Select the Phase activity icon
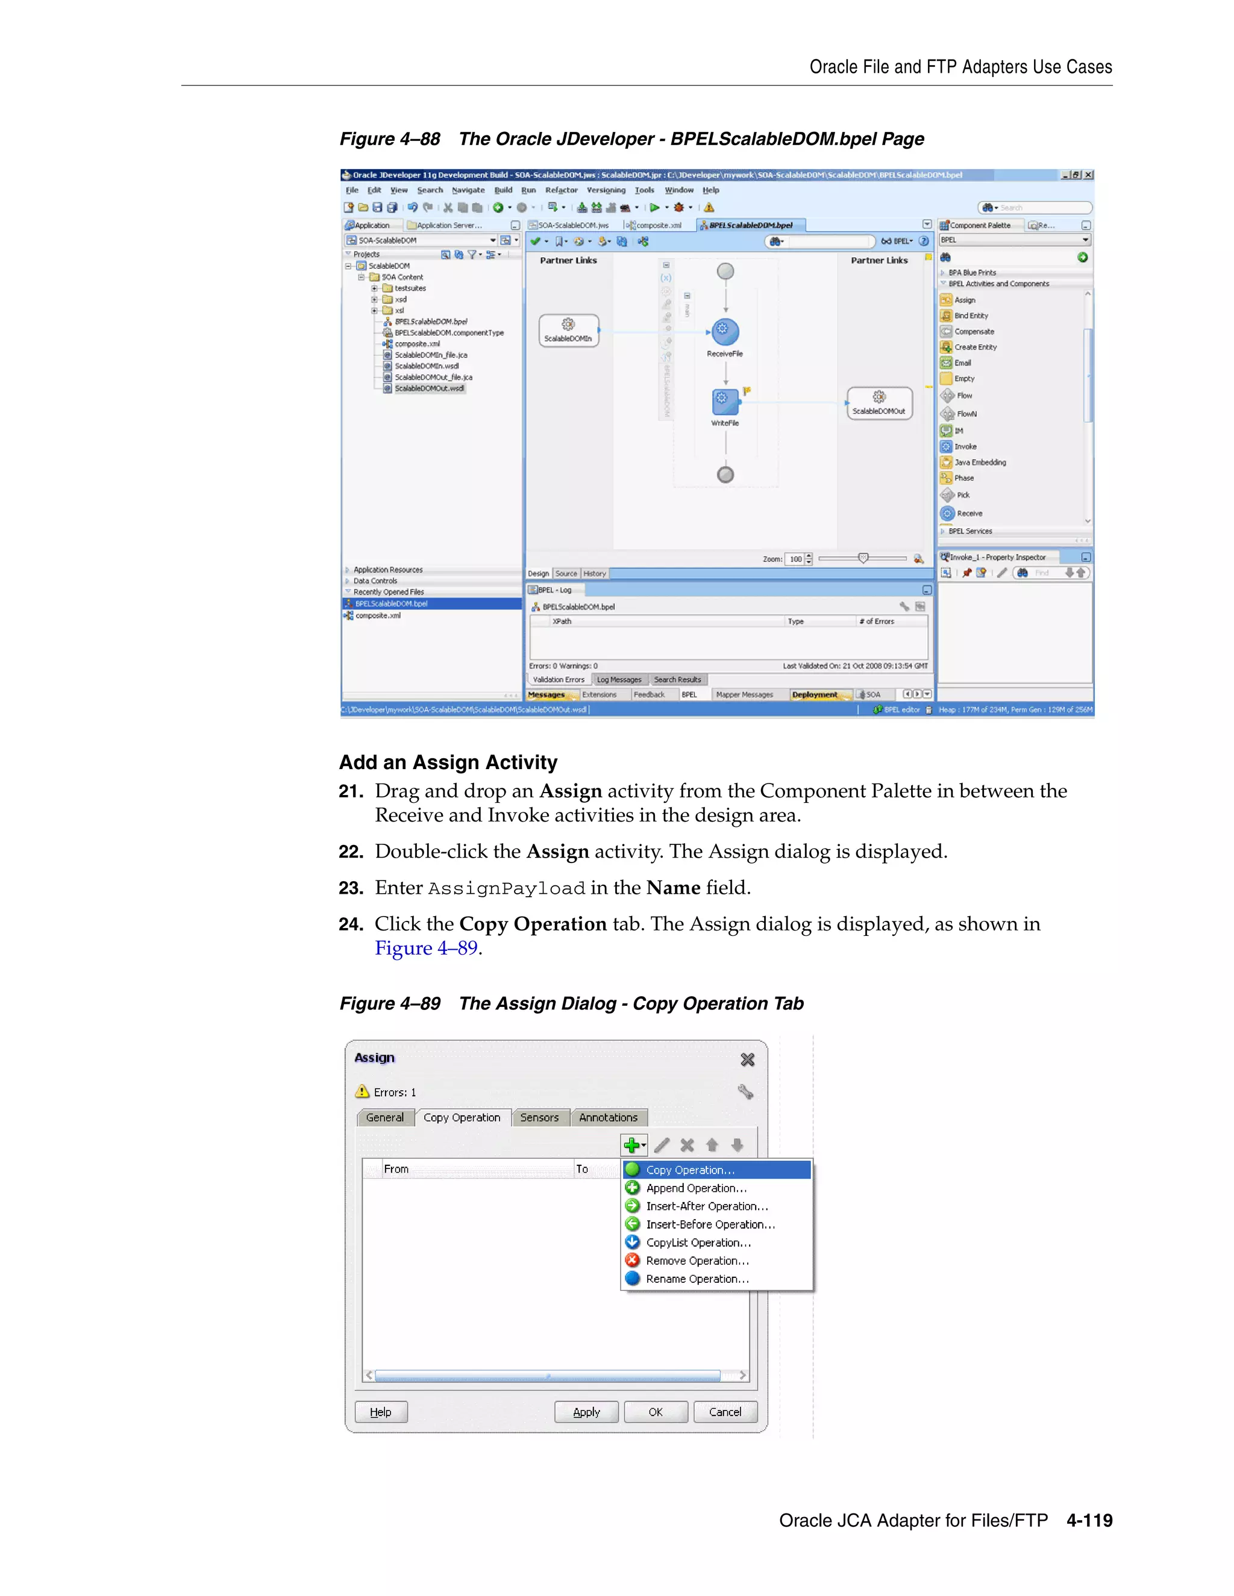This screenshot has width=1234, height=1596. coord(946,478)
